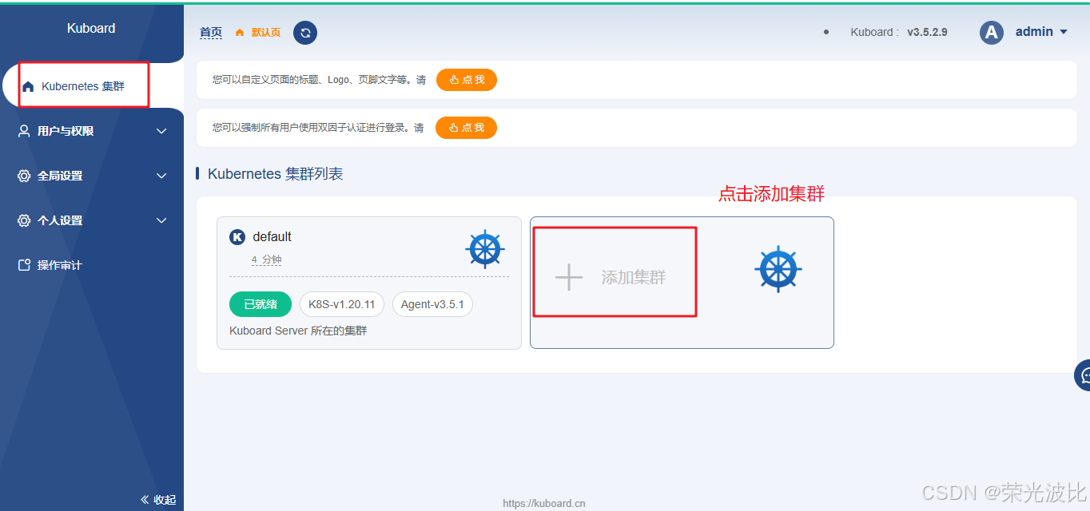The width and height of the screenshot is (1090, 511).
Task: Click 点我 button for two-factor authentication
Action: [x=466, y=128]
